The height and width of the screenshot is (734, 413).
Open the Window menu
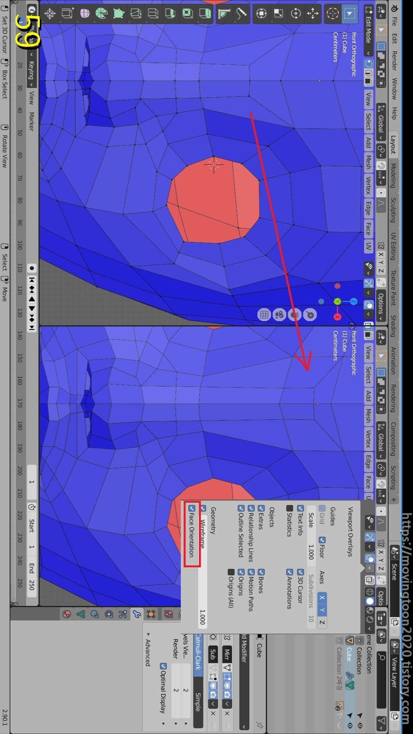394,88
